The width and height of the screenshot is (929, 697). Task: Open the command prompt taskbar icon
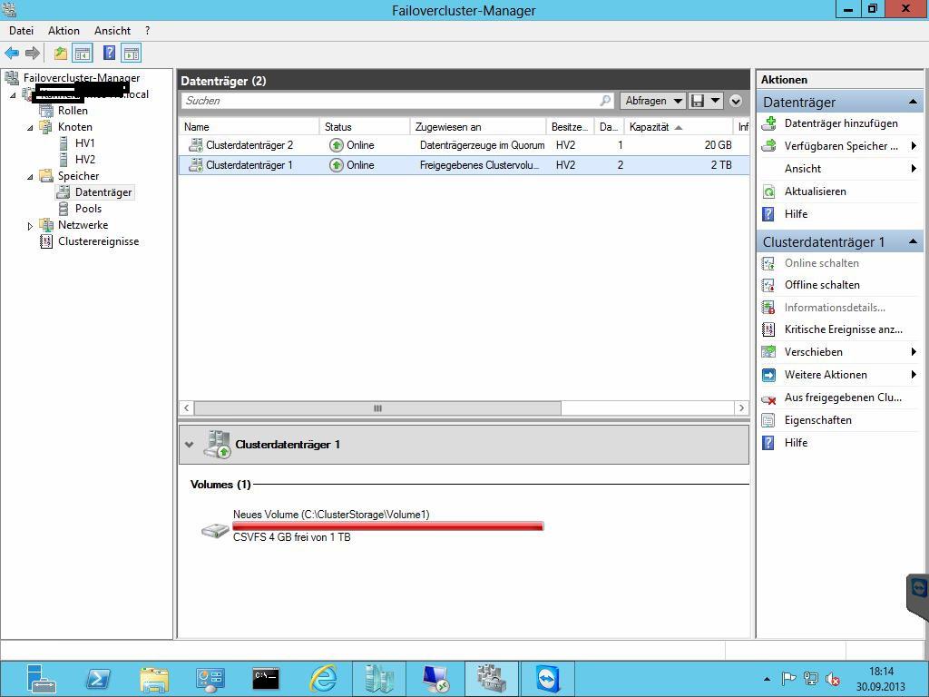click(266, 679)
